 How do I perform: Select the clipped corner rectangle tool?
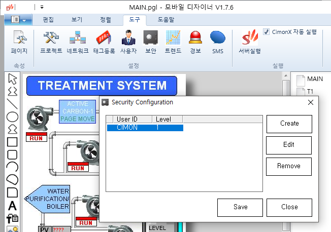(x=13, y=192)
